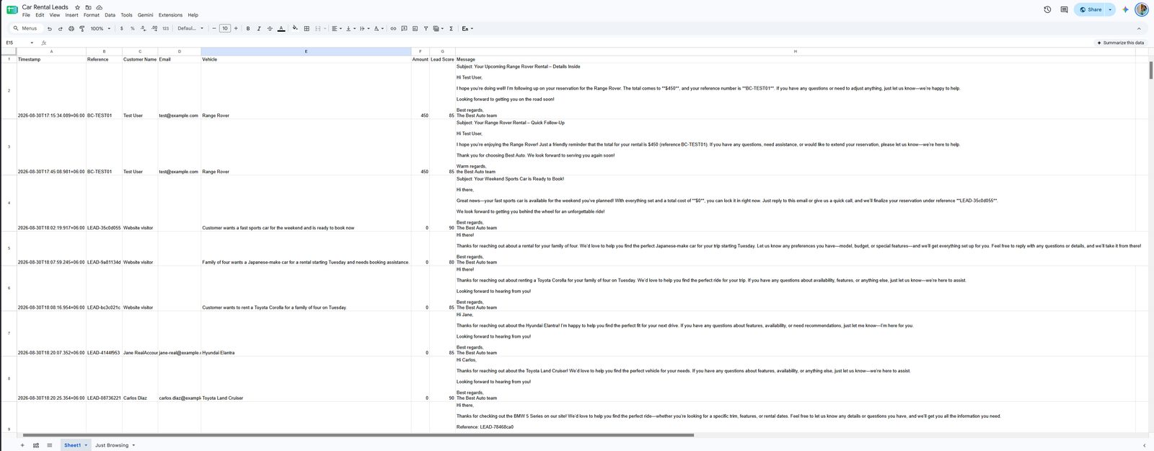Select column E header

click(x=306, y=51)
